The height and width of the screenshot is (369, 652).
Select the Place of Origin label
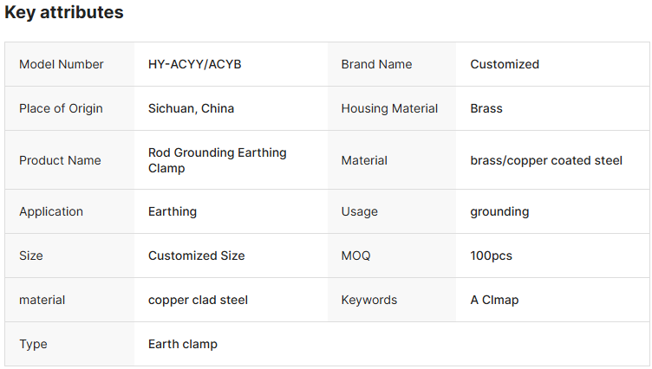point(61,108)
